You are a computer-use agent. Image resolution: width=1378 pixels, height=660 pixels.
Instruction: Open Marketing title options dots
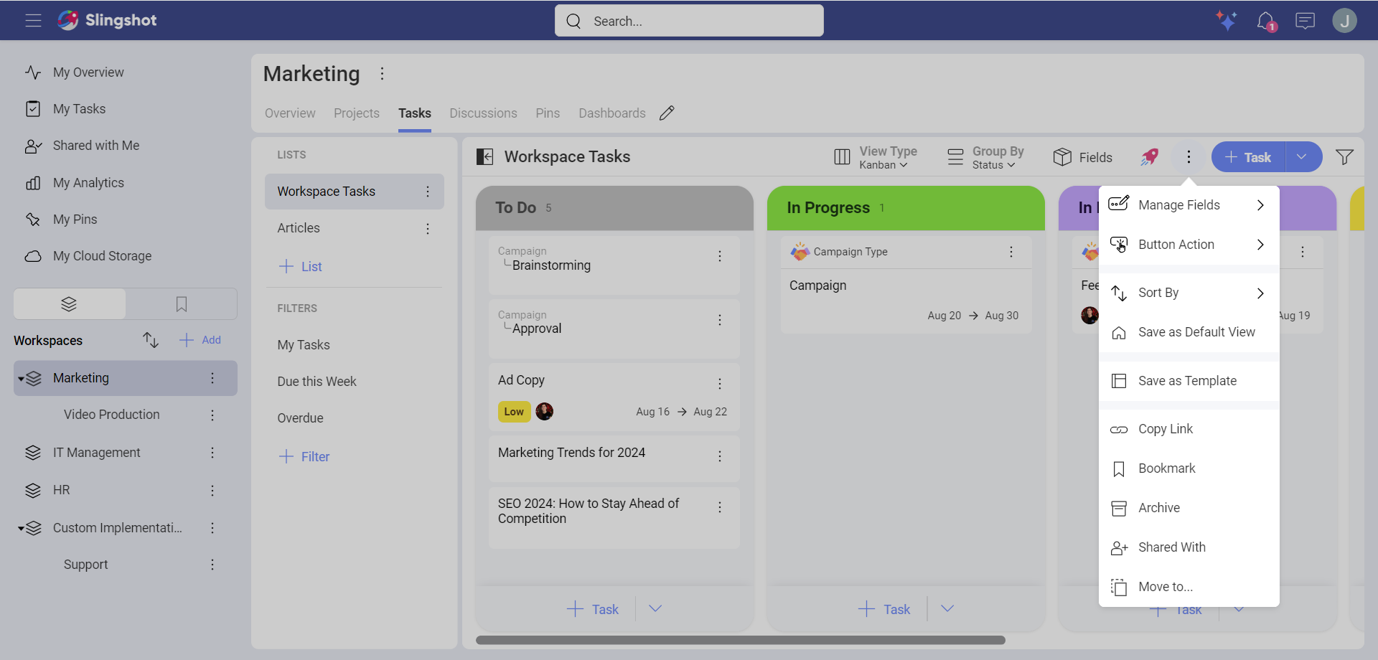[383, 73]
